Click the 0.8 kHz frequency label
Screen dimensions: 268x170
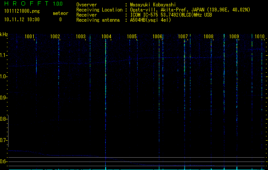click(x=3, y=119)
